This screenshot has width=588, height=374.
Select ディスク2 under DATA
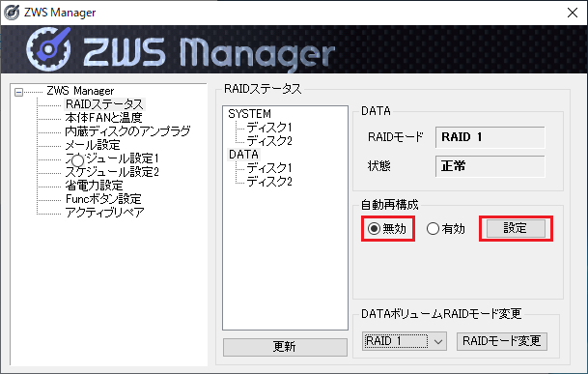[x=268, y=182]
